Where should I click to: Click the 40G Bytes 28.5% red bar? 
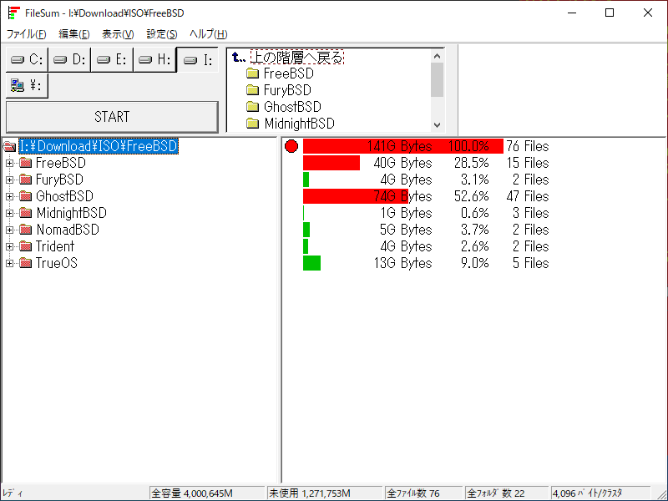click(x=331, y=163)
